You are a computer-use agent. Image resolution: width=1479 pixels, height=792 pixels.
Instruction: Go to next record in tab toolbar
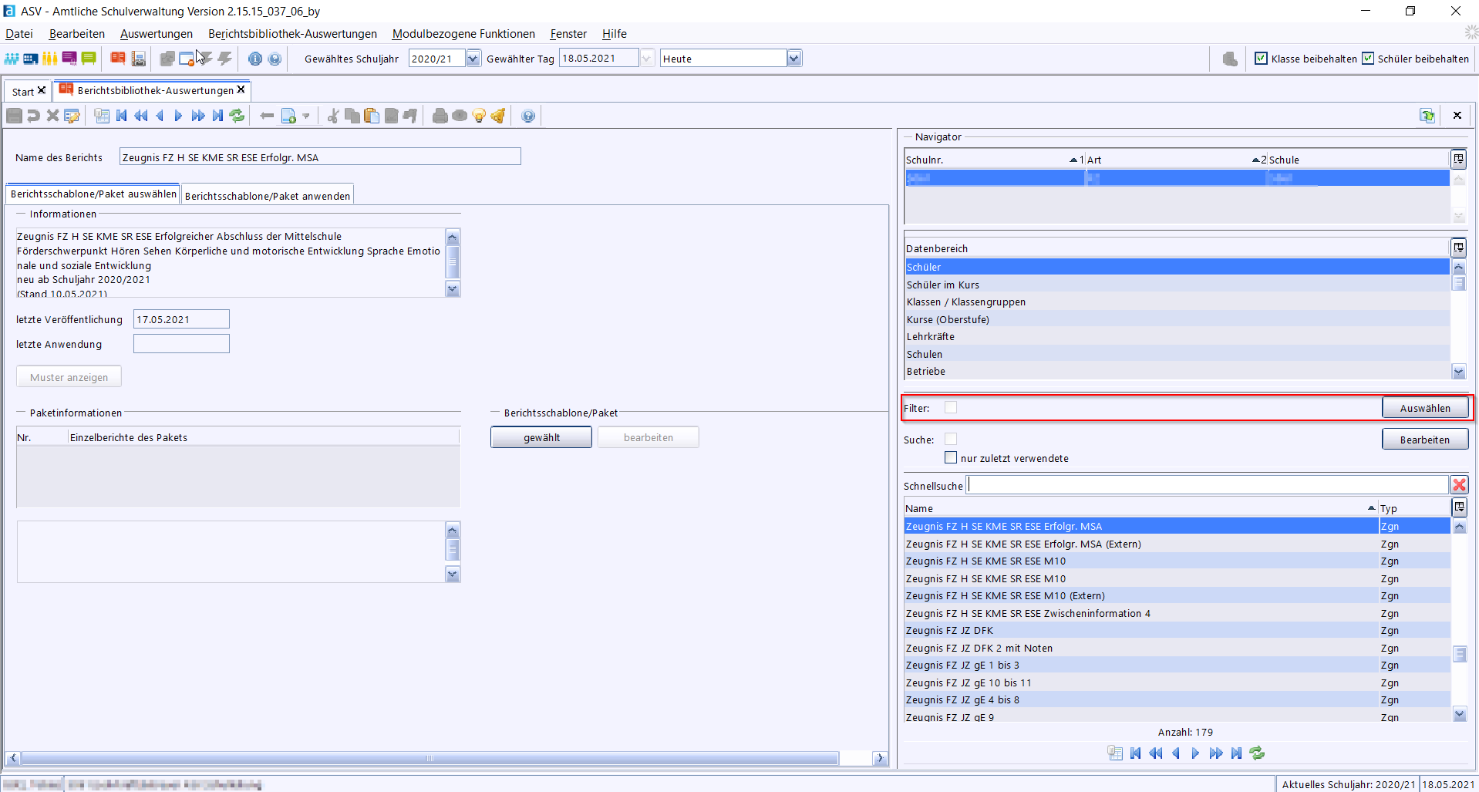[x=179, y=116]
